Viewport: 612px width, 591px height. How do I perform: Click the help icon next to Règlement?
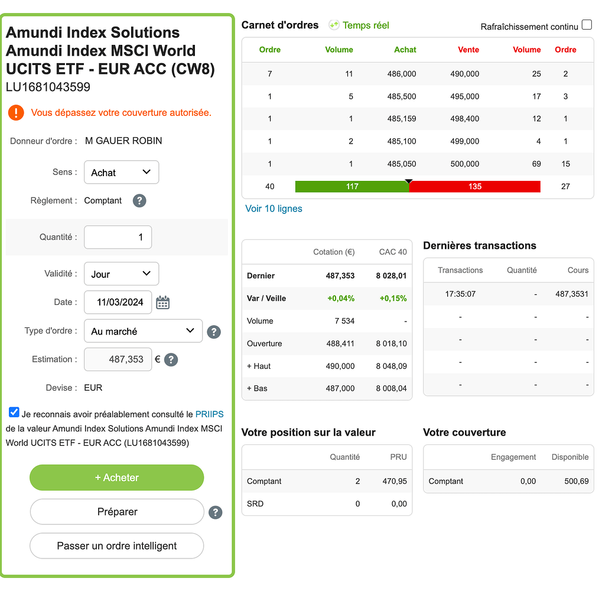(x=139, y=201)
